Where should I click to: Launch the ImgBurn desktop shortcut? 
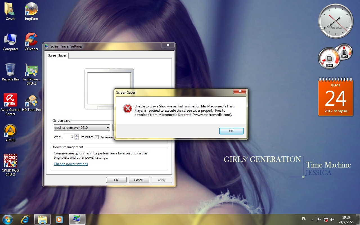(x=31, y=11)
